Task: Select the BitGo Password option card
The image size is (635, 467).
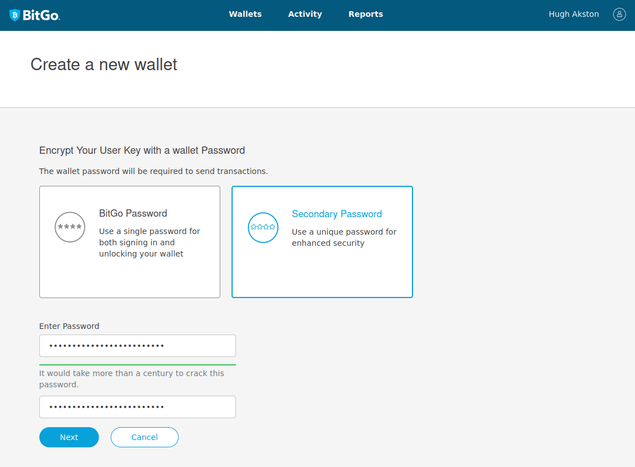Action: coord(130,242)
